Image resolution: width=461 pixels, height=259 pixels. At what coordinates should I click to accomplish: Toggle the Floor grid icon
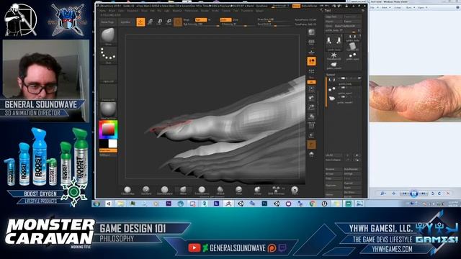311,52
